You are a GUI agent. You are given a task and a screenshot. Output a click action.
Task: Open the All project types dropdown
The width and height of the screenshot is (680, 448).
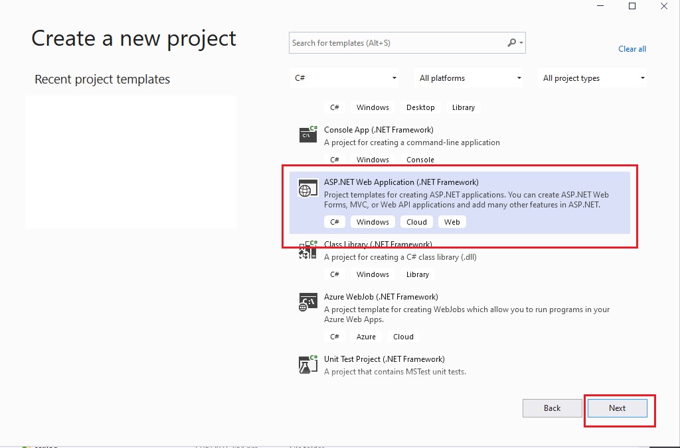tap(592, 78)
